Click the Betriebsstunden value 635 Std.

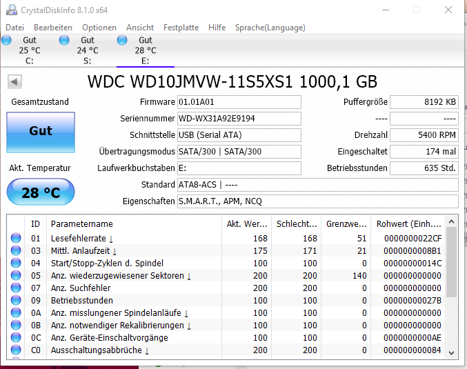(424, 168)
